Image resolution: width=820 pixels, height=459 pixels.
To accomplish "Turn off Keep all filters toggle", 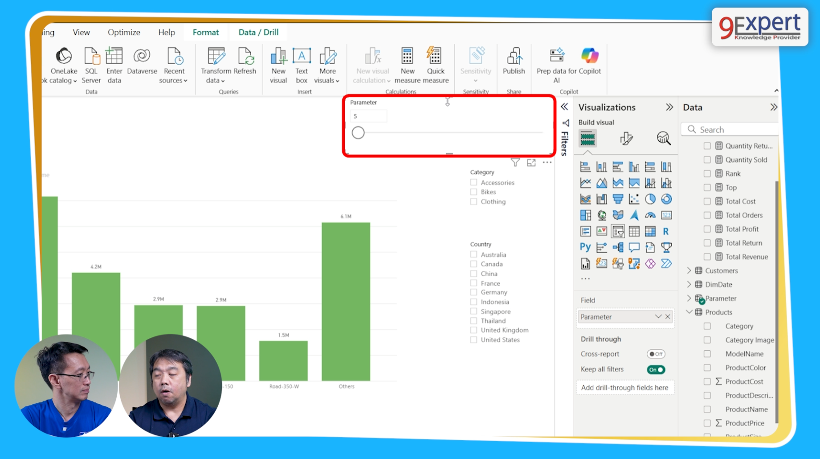I will 655,369.
